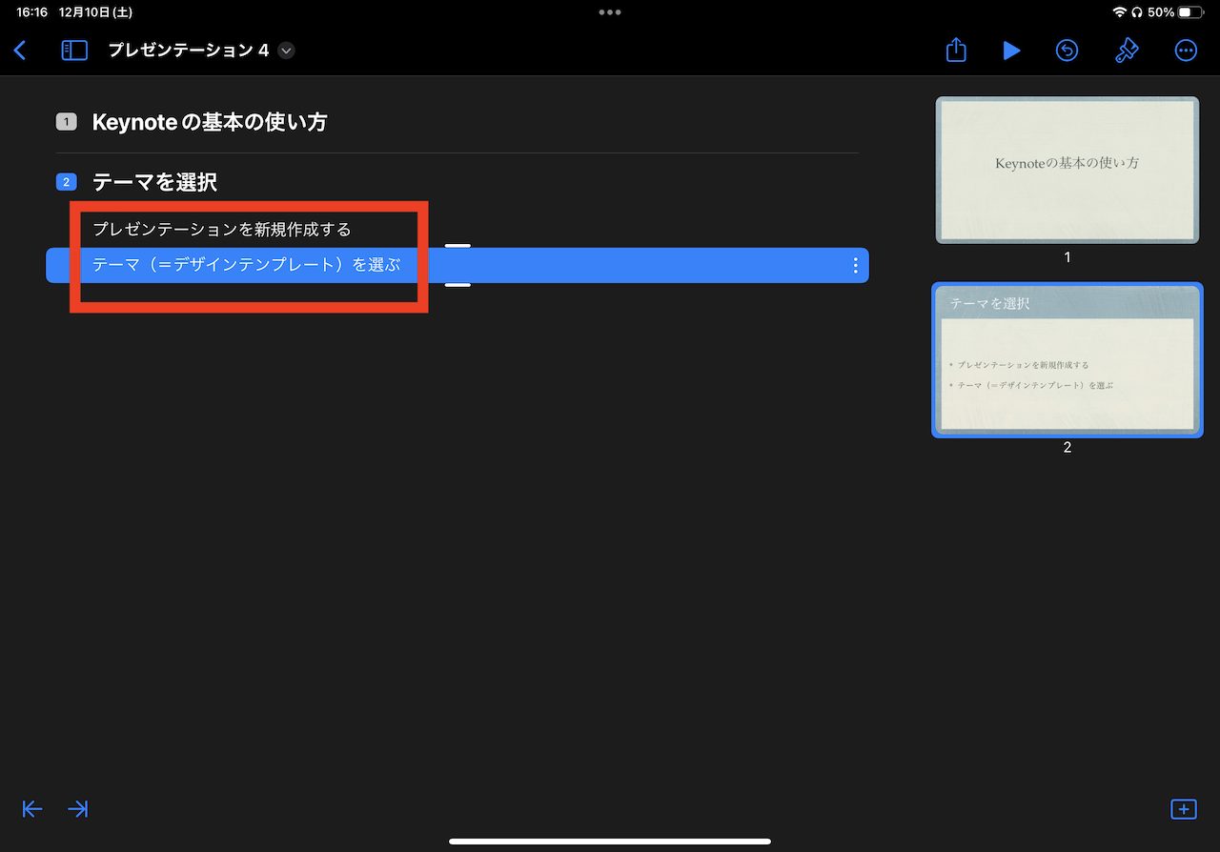Go back to the presentation manager
1220x852 pixels.
click(20, 51)
